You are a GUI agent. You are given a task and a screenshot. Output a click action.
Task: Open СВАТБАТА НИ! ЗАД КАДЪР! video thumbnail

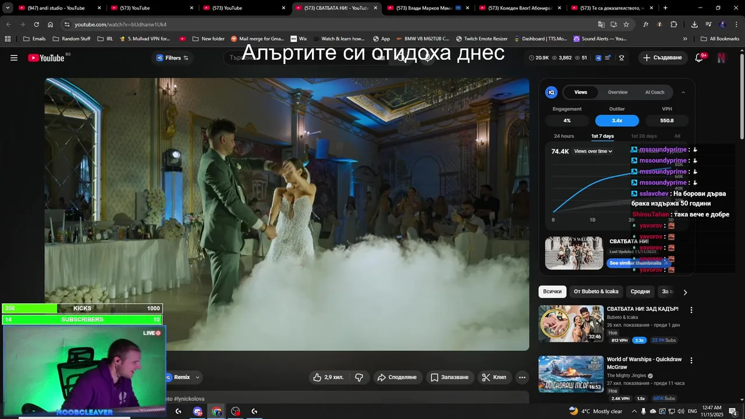(x=571, y=324)
